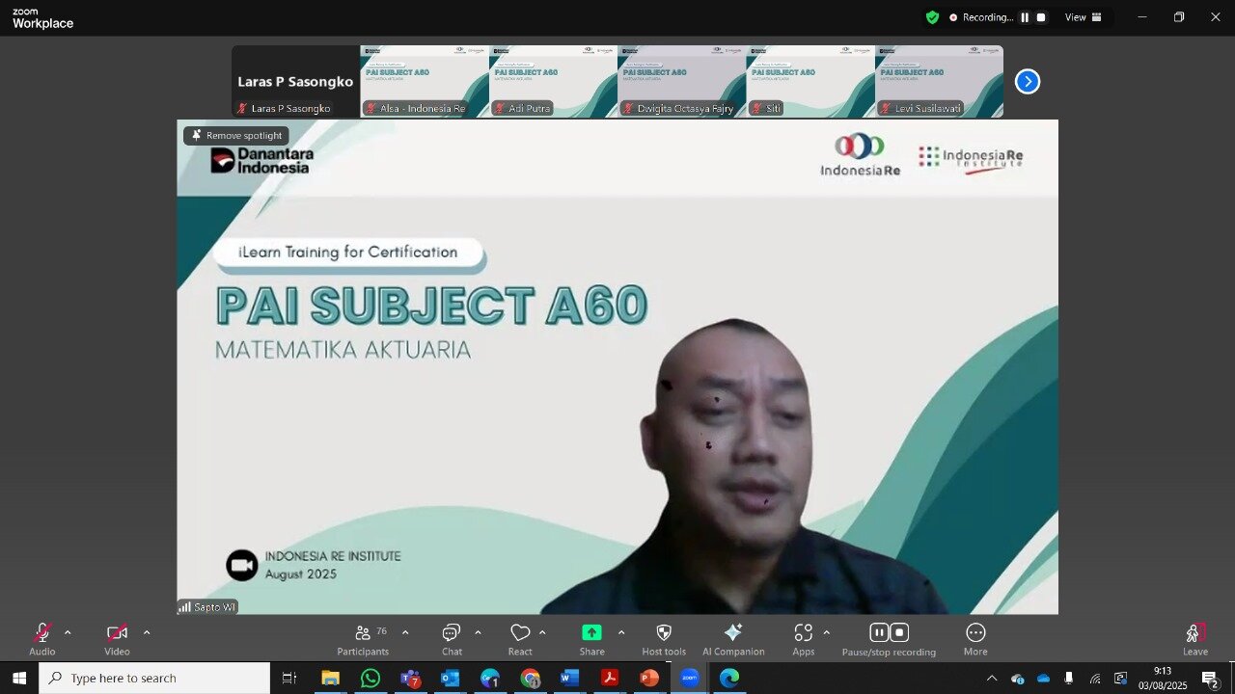This screenshot has height=694, width=1235.
Task: Open Outlook from taskbar
Action: coord(451,679)
